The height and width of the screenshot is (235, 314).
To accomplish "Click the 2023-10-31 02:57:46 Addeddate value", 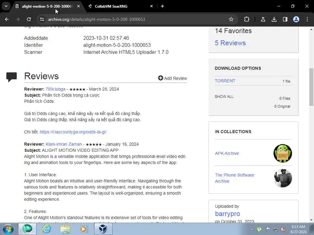I will (x=106, y=38).
